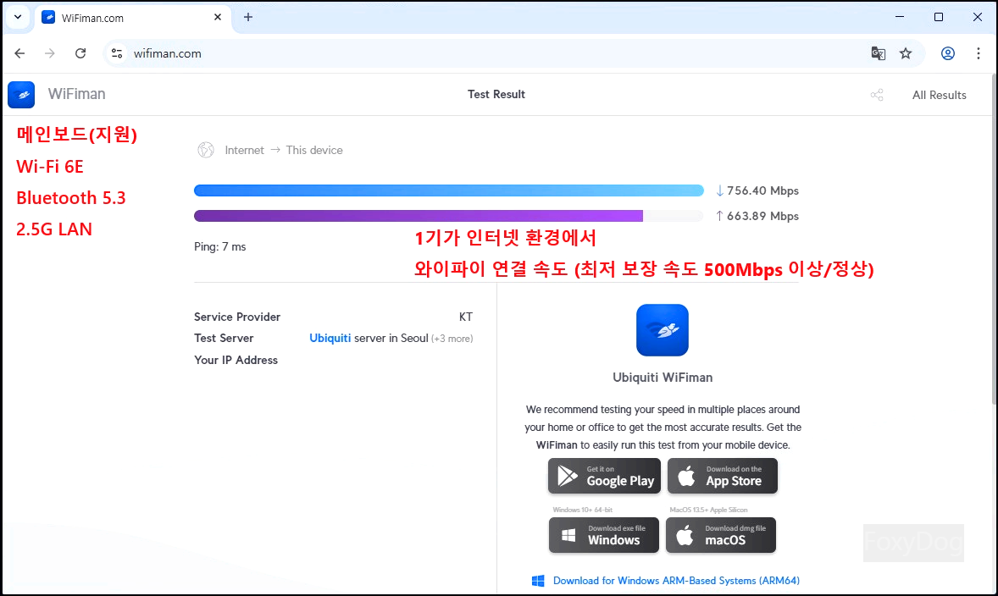This screenshot has height=596, width=998.
Task: Open a new browser tab
Action: (248, 17)
